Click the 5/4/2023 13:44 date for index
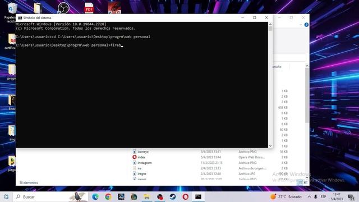Image resolution: width=359 pixels, height=202 pixels. coord(211,157)
